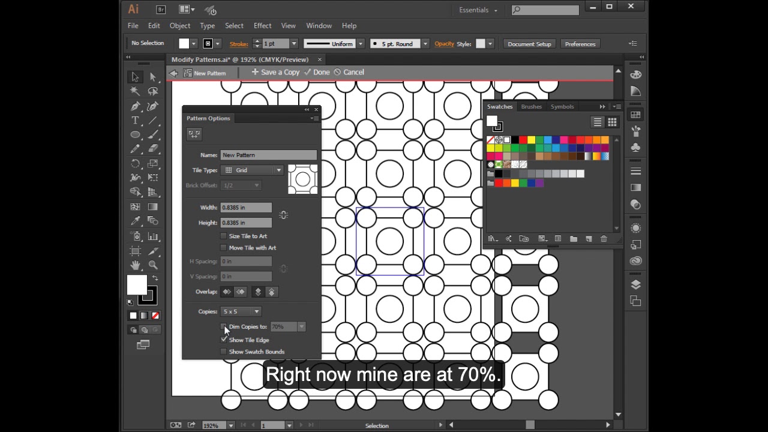Open stroke weight dropdown
768x432 pixels.
click(x=294, y=44)
